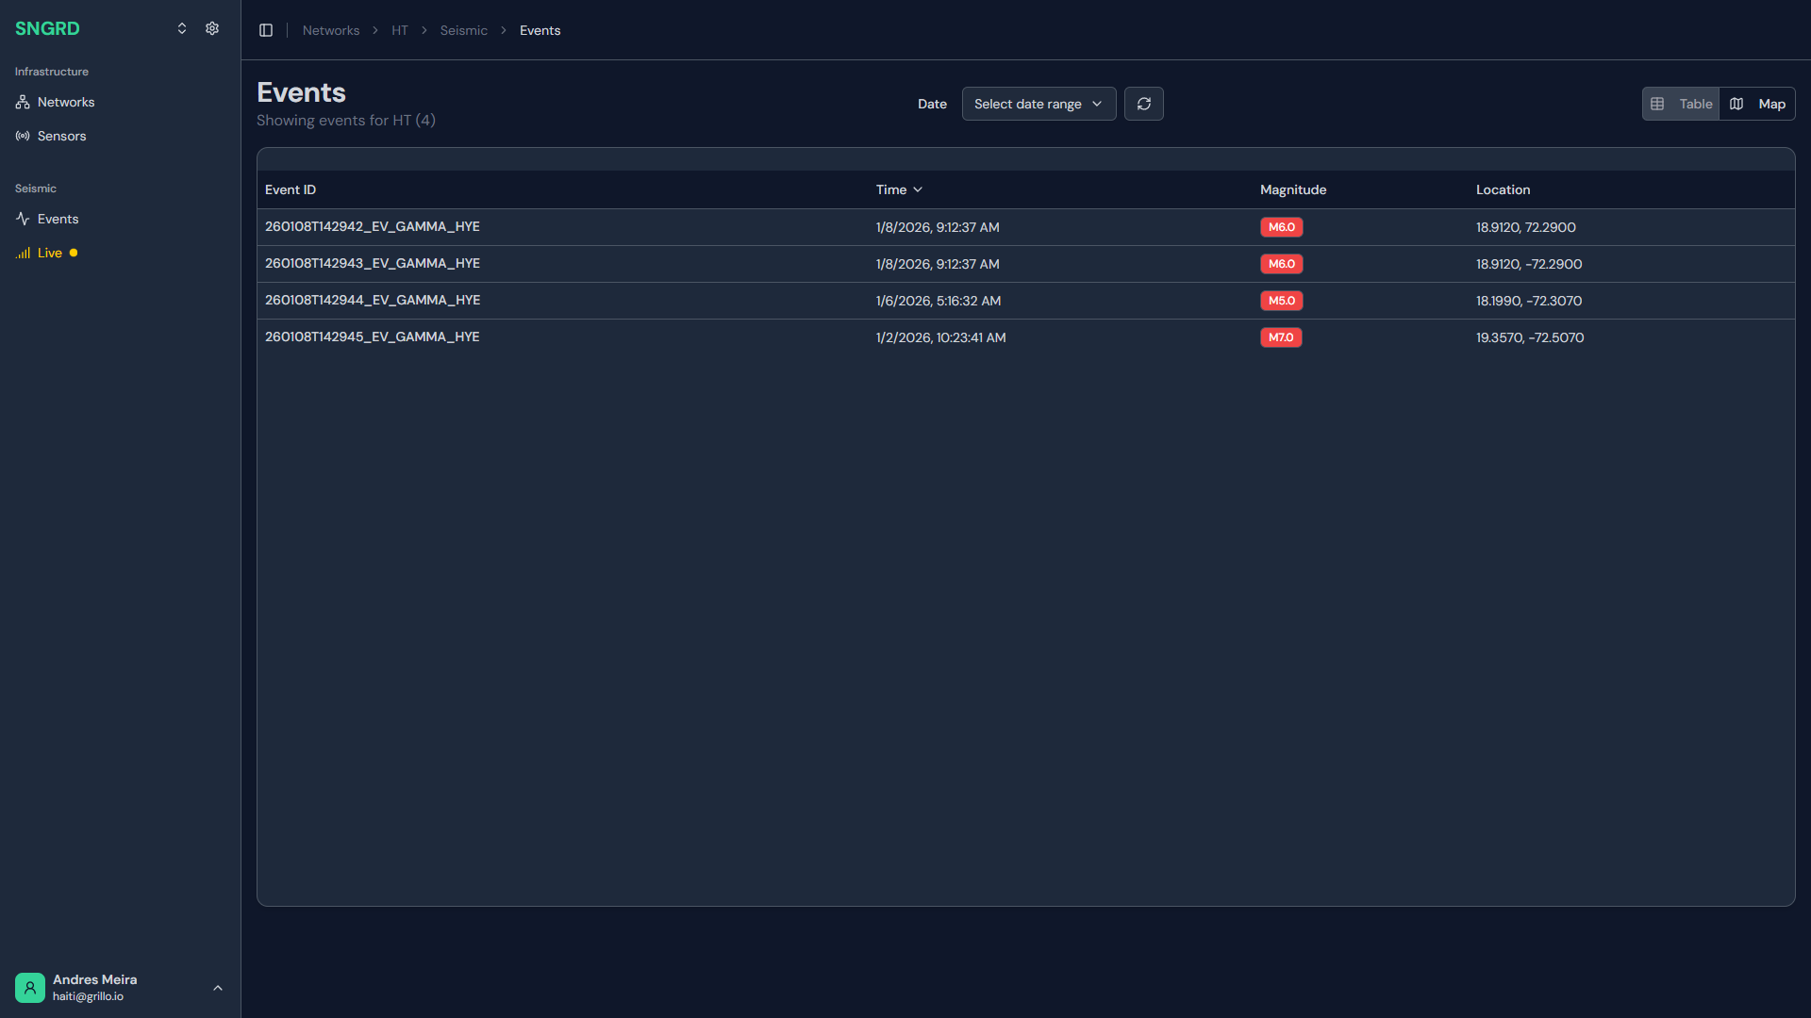Screen dimensions: 1811x1018
Task: Open the Networks infrastructure page
Action: point(65,102)
